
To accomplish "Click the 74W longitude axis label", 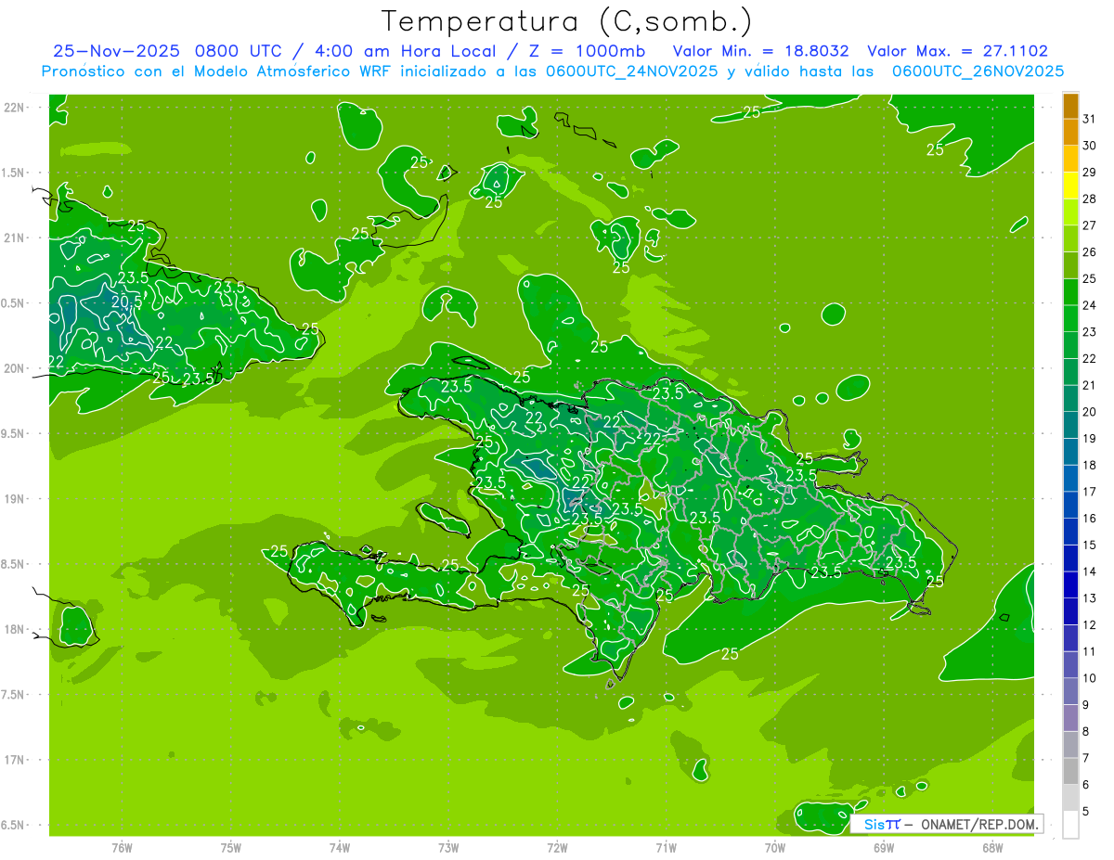I will (340, 848).
